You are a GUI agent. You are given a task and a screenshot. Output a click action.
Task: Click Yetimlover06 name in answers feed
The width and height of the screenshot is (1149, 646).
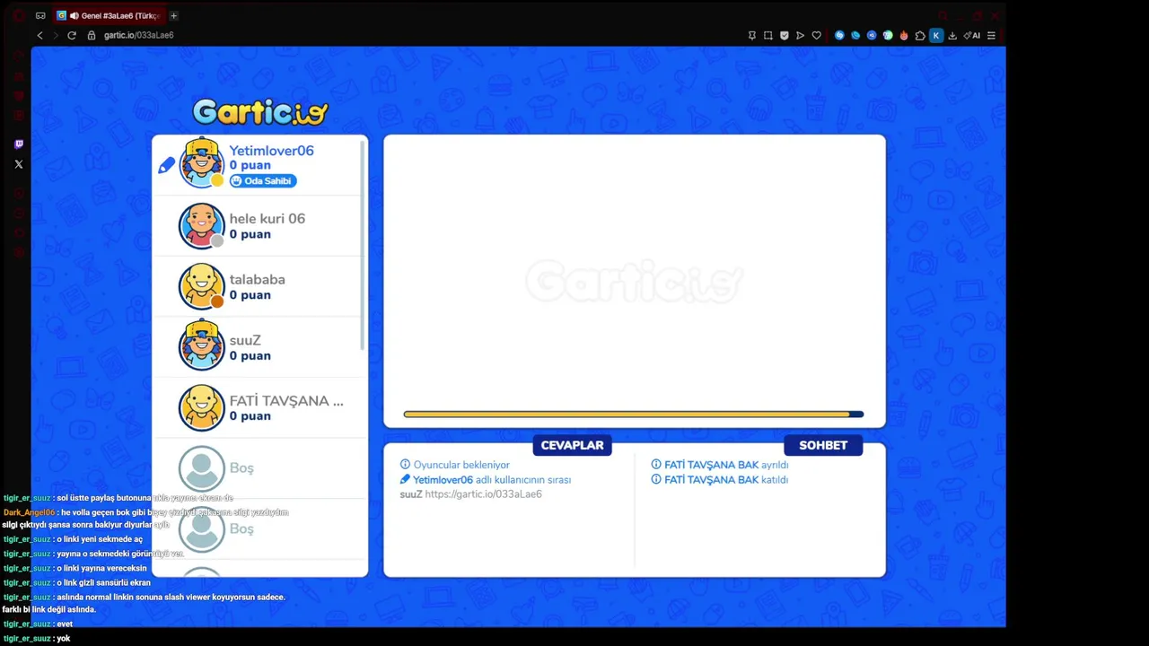[x=443, y=480]
